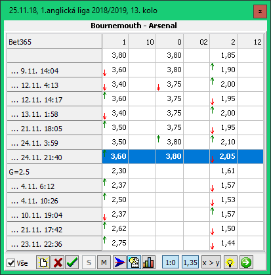
Task: Click the x > y comparison button
Action: [211, 263]
